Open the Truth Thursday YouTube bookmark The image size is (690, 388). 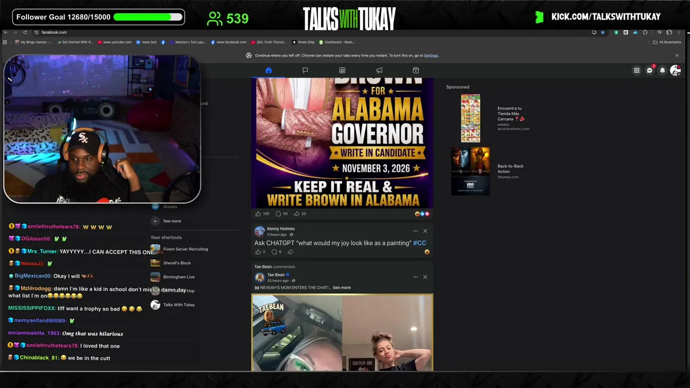click(x=268, y=42)
